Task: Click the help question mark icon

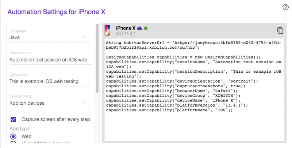Action: pos(286,7)
